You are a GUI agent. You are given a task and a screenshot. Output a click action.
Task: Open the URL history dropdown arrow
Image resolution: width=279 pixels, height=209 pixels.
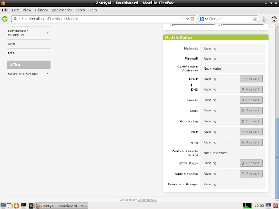click(x=187, y=19)
